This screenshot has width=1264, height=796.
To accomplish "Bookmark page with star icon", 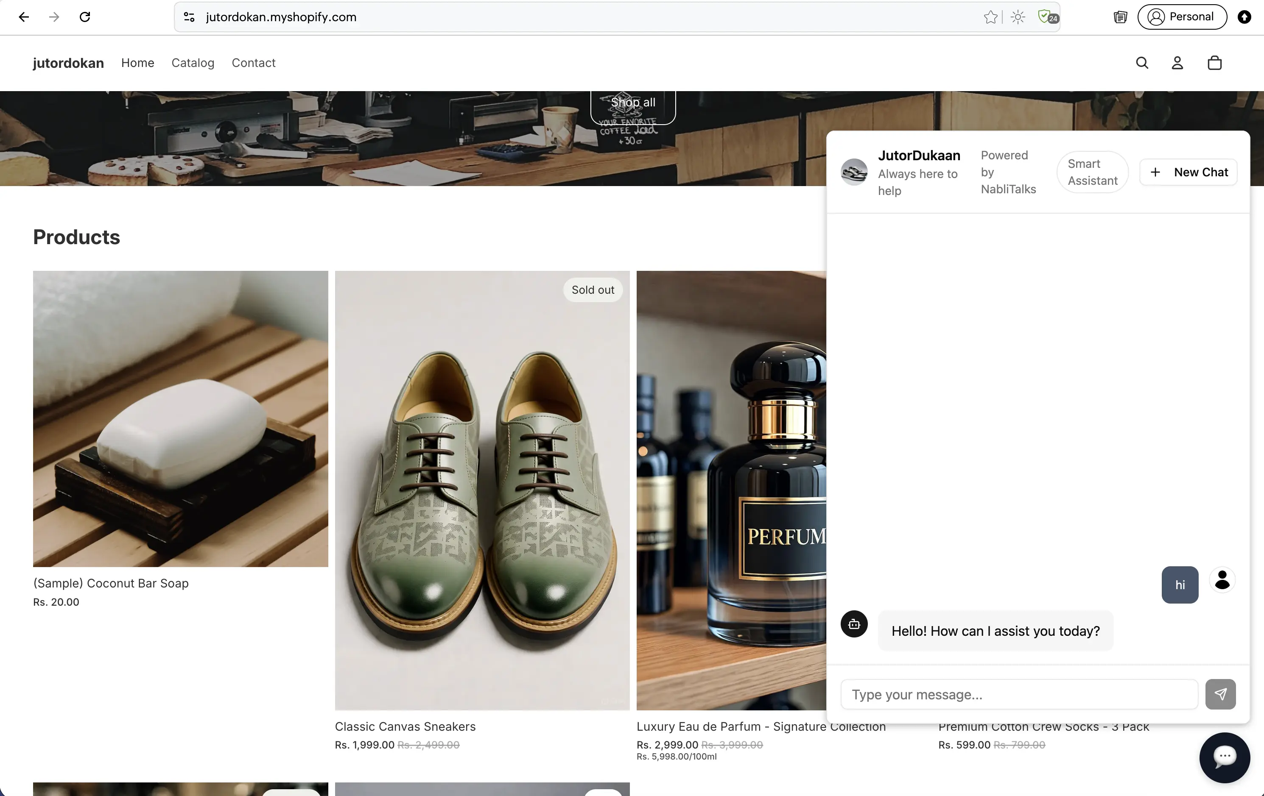I will [x=990, y=17].
